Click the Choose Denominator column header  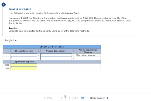pyautogui.click(x=56, y=51)
